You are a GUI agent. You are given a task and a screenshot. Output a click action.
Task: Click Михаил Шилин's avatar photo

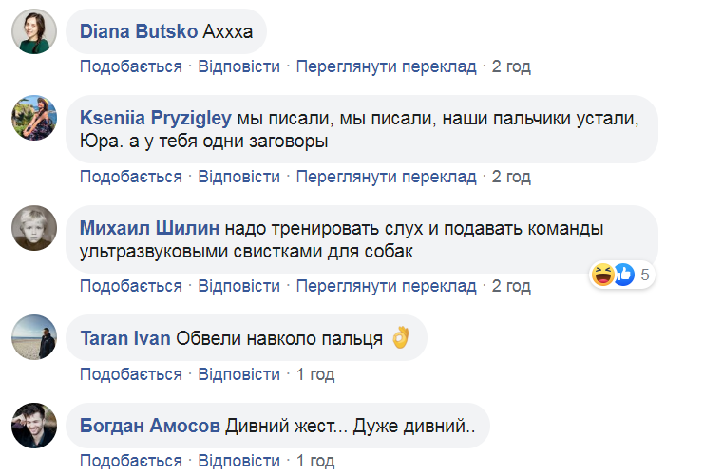click(x=31, y=227)
